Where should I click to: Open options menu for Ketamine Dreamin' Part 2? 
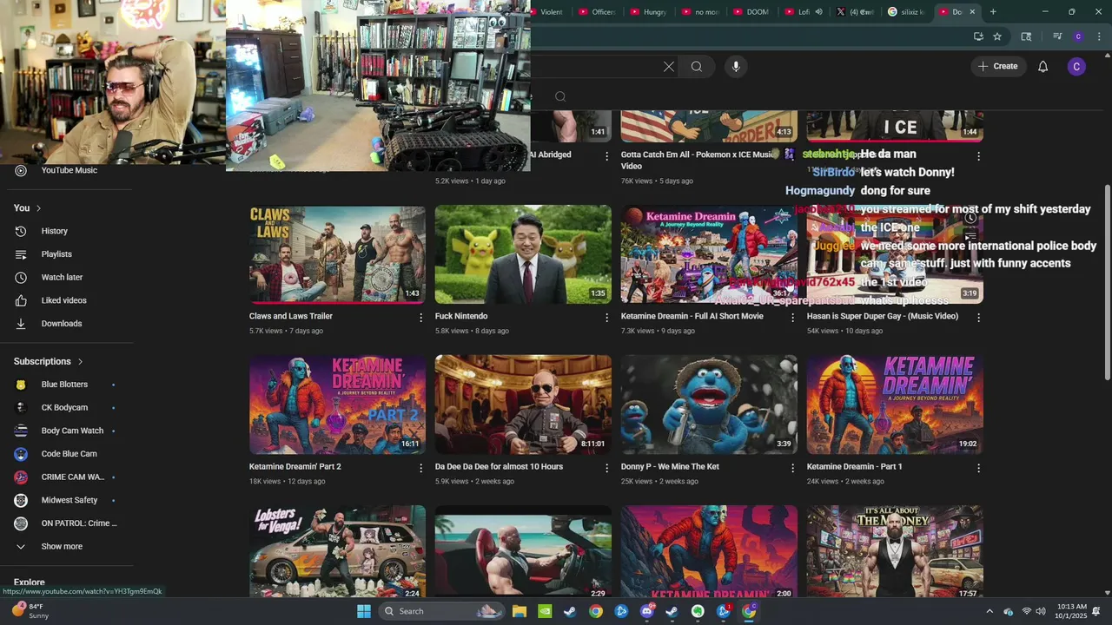(420, 468)
